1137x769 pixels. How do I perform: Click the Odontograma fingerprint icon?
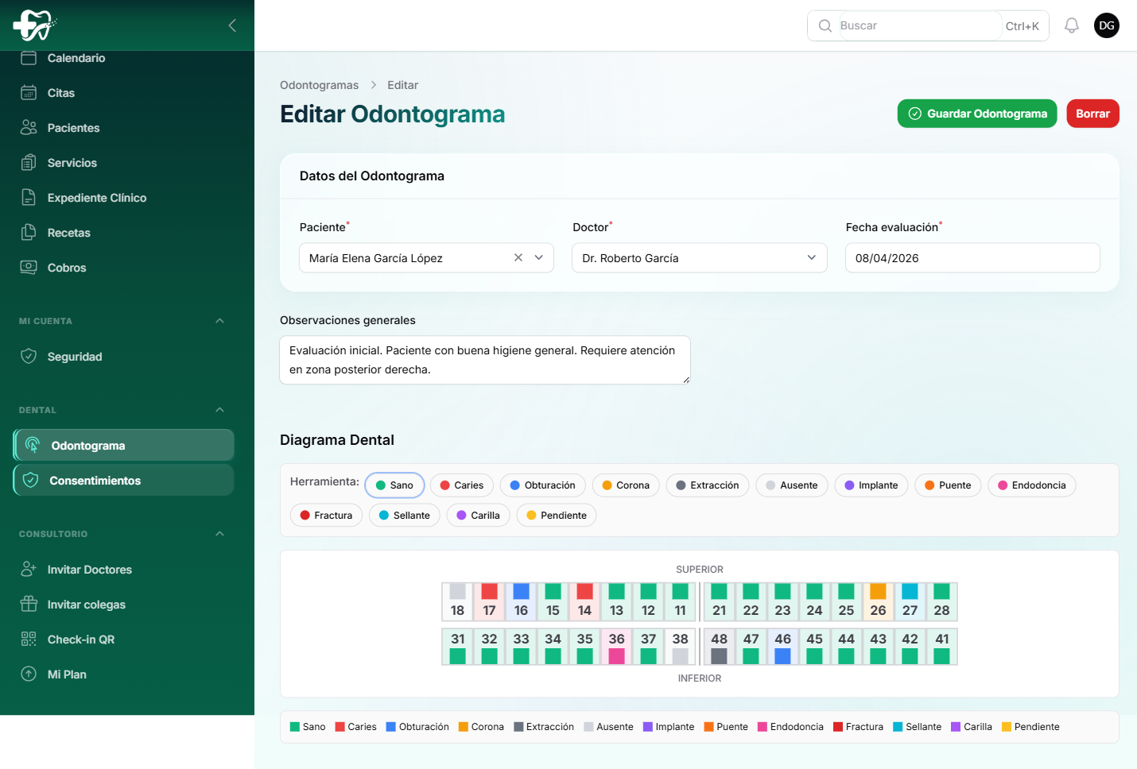(33, 446)
